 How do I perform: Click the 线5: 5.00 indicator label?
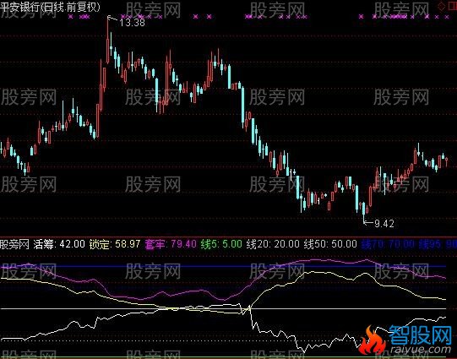pos(221,244)
